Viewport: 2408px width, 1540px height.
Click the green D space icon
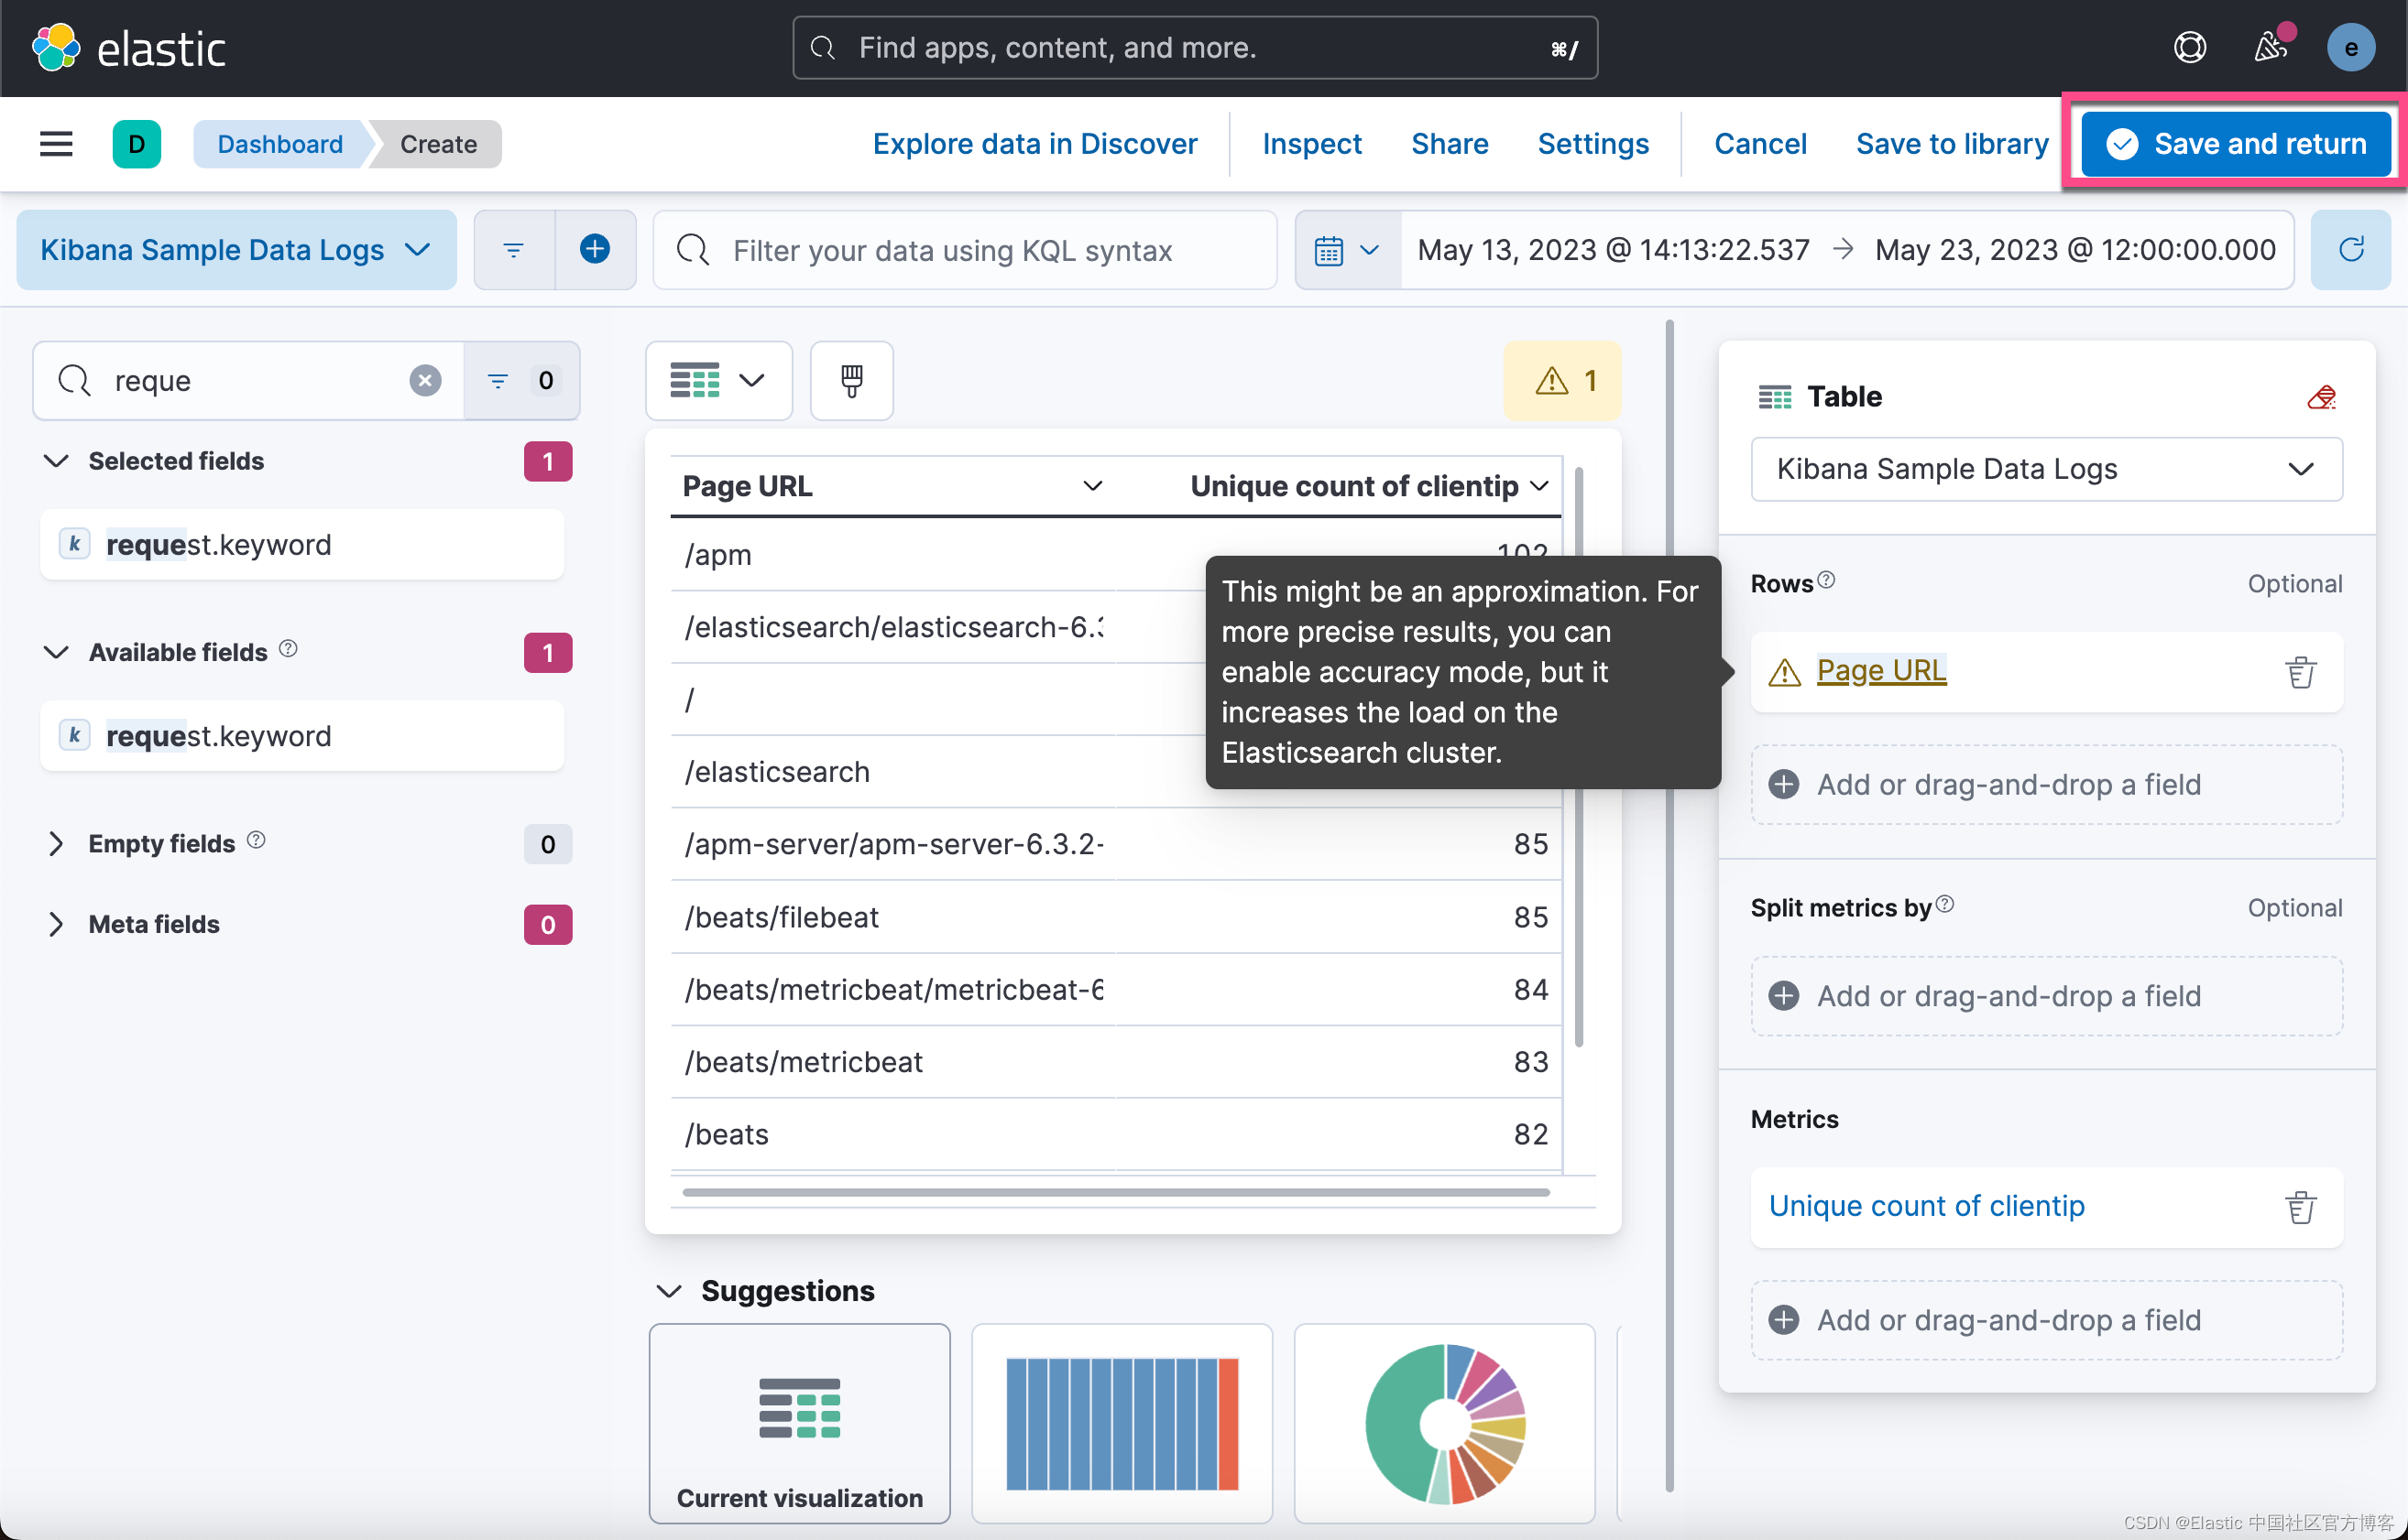pos(137,144)
